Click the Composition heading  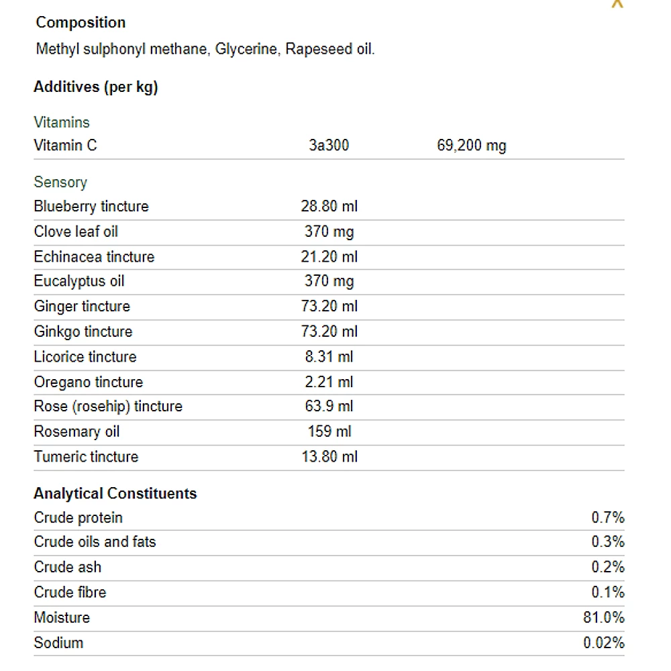pos(81,22)
